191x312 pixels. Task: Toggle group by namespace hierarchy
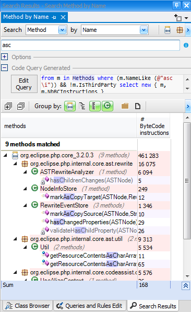point(82,106)
